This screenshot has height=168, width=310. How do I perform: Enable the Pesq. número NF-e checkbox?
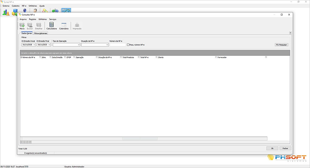point(128,45)
